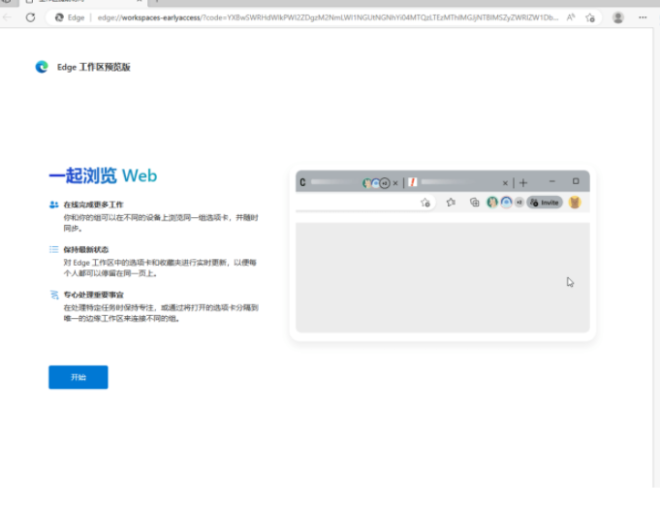Click the list icon beside 保持最新状态
The height and width of the screenshot is (506, 660).
tap(54, 249)
